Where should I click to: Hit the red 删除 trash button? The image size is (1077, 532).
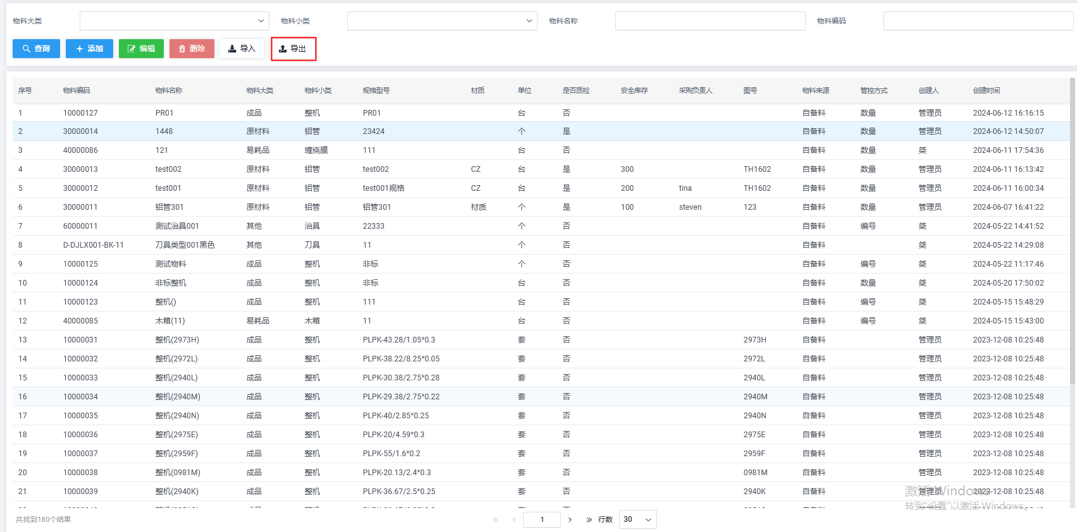pyautogui.click(x=192, y=49)
